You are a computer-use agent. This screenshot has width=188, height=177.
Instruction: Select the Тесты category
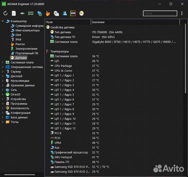click(12, 122)
